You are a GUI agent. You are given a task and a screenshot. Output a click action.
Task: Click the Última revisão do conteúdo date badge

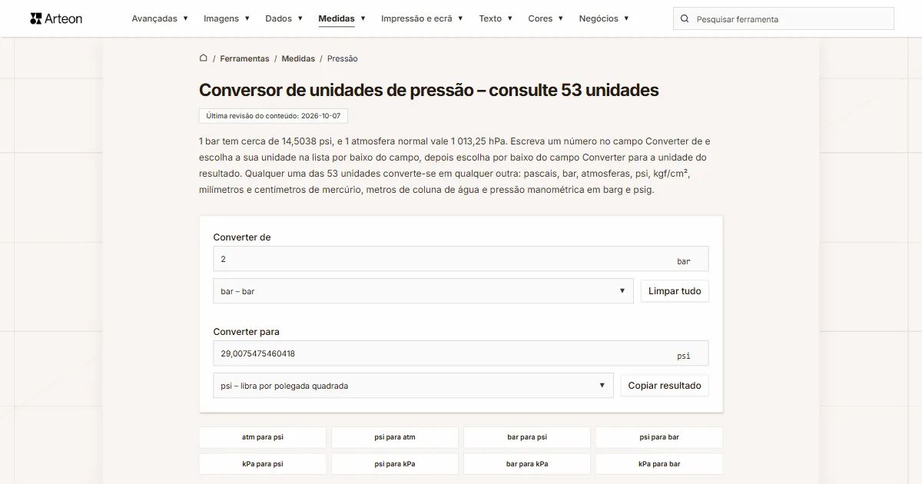[x=273, y=116]
